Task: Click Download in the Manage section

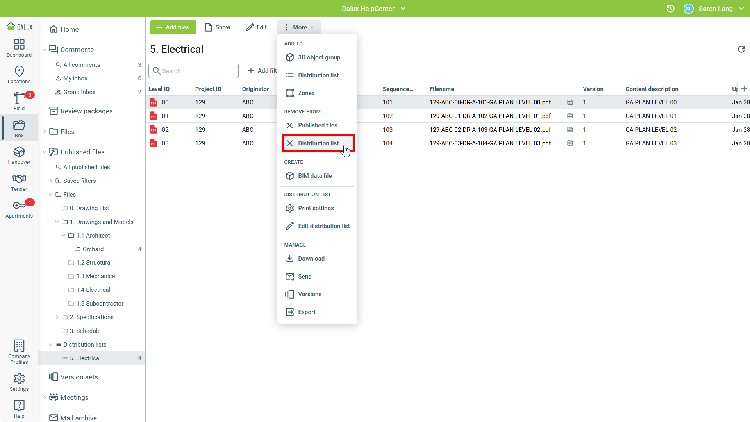Action: (x=311, y=259)
